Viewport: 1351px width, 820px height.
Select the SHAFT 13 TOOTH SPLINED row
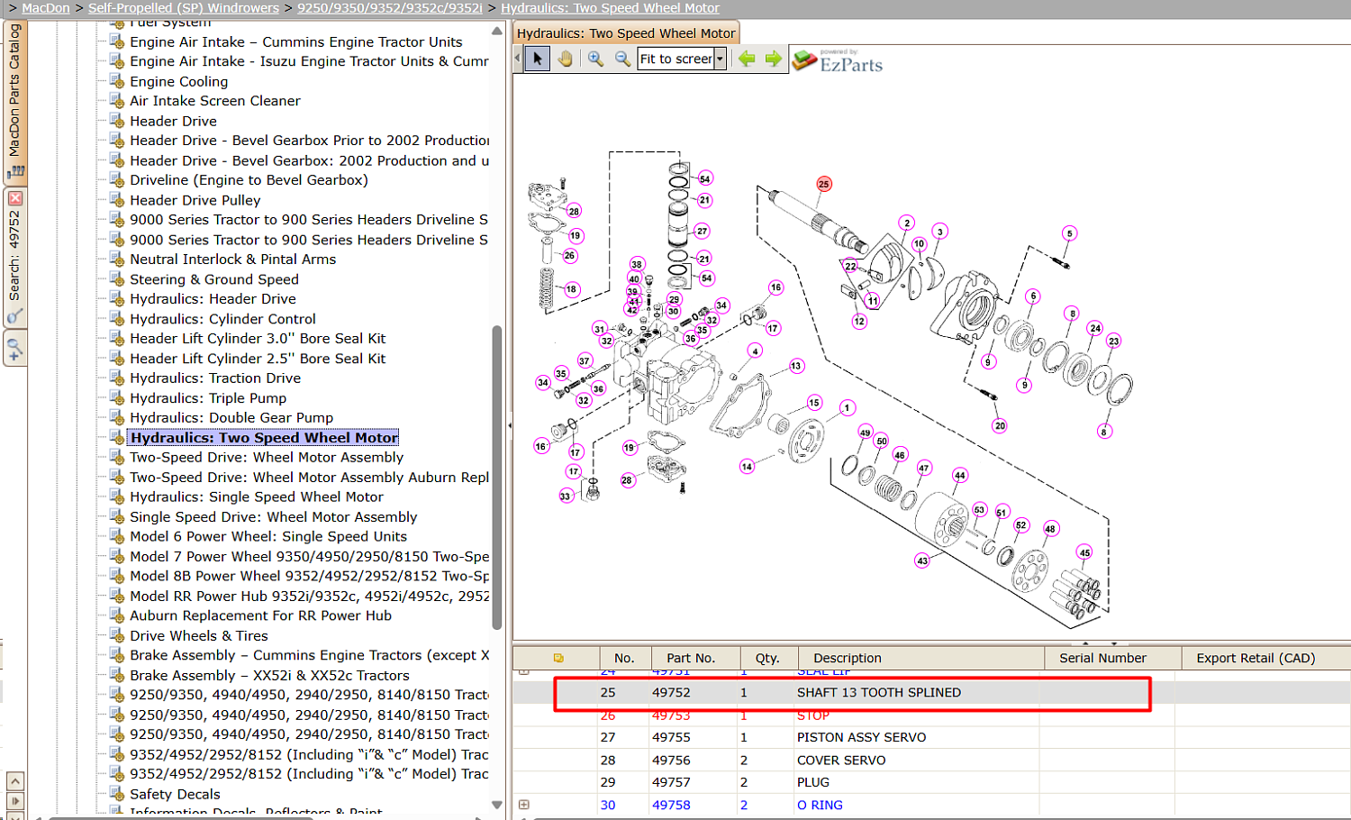pos(931,692)
